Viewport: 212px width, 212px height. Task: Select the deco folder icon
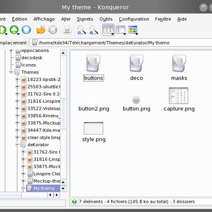click(136, 63)
